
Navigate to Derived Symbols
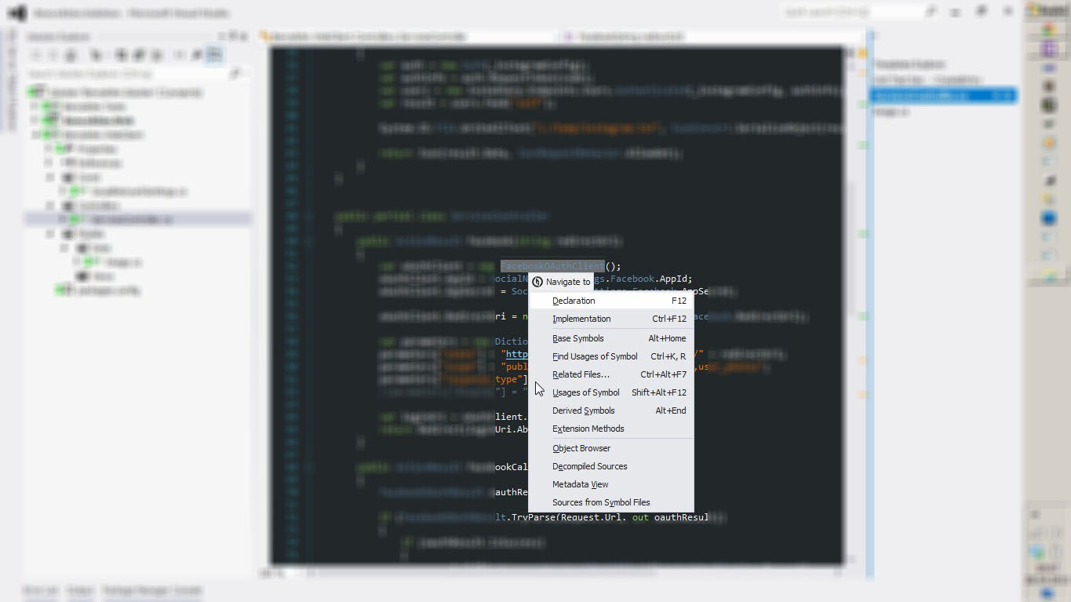click(584, 410)
